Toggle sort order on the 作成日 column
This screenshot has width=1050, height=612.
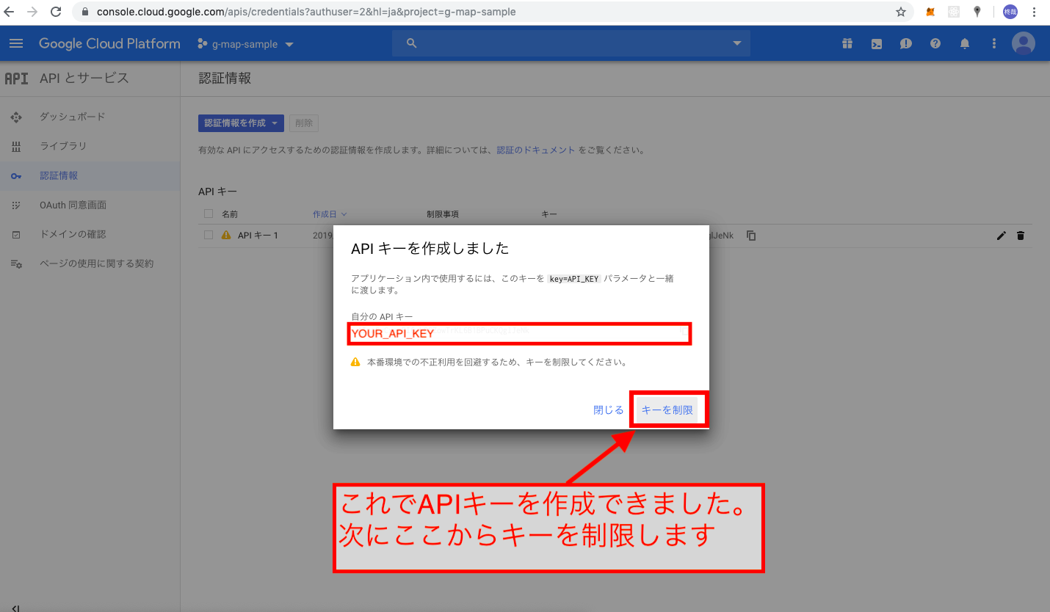coord(326,214)
